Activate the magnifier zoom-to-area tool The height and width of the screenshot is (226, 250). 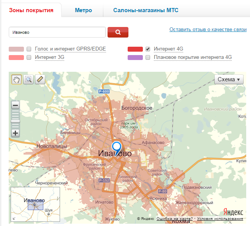[x=28, y=79]
